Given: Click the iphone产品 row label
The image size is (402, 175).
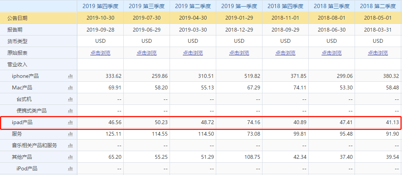Looking at the screenshot, I should click(x=25, y=76).
